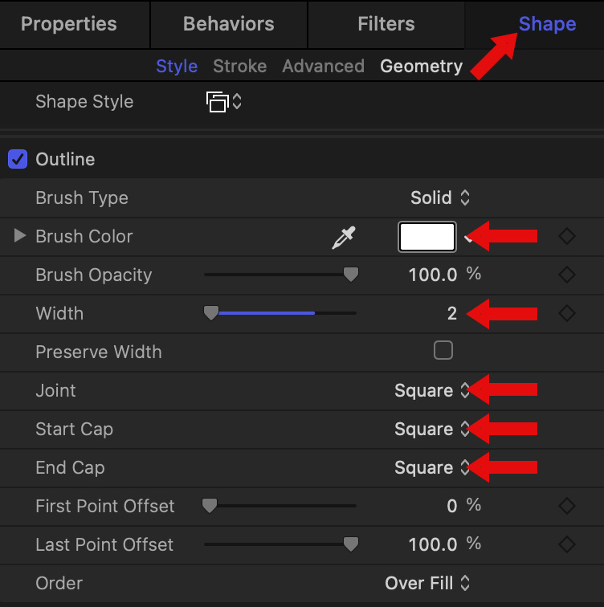Click the Width keyframe diamond
Viewport: 604px width, 607px height.
(x=567, y=314)
